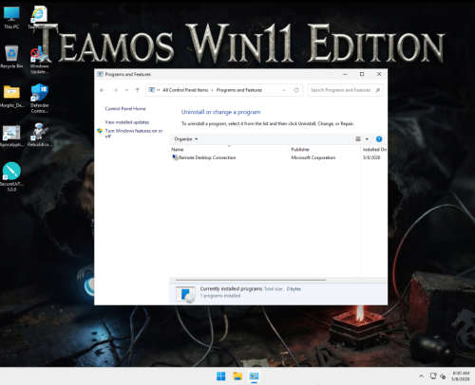This screenshot has height=385, width=475.
Task: Click the help question mark icon
Action: (x=379, y=139)
